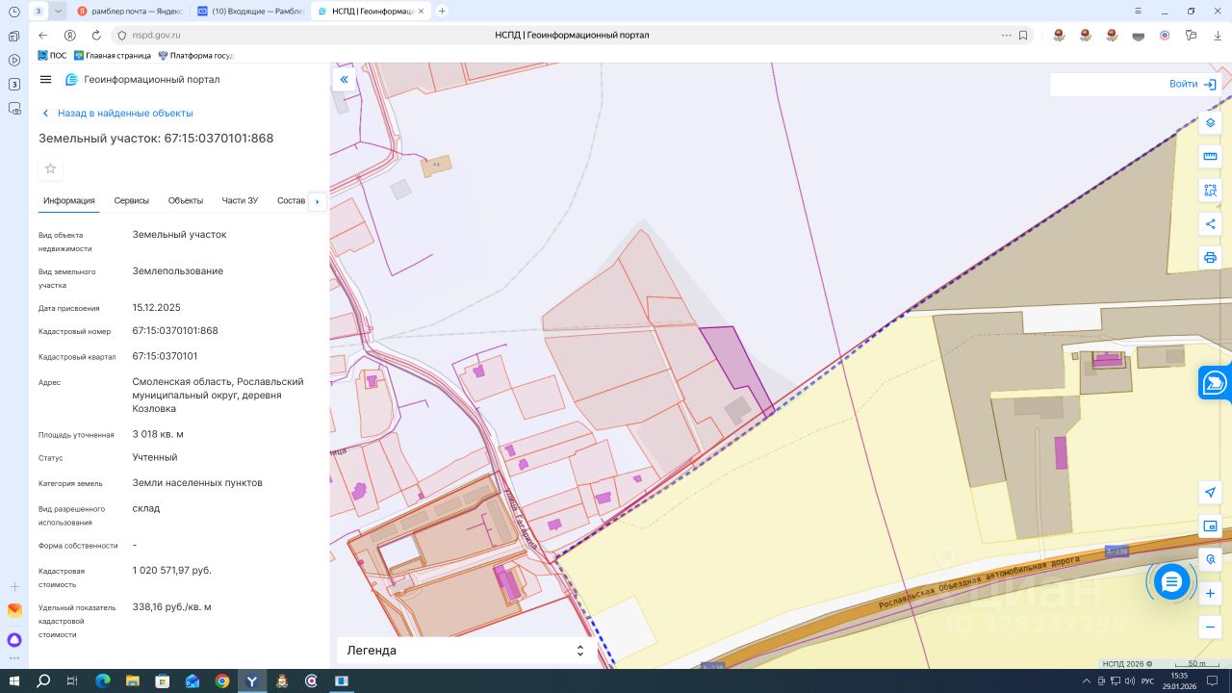
Task: Zoom in on the map
Action: (1210, 594)
